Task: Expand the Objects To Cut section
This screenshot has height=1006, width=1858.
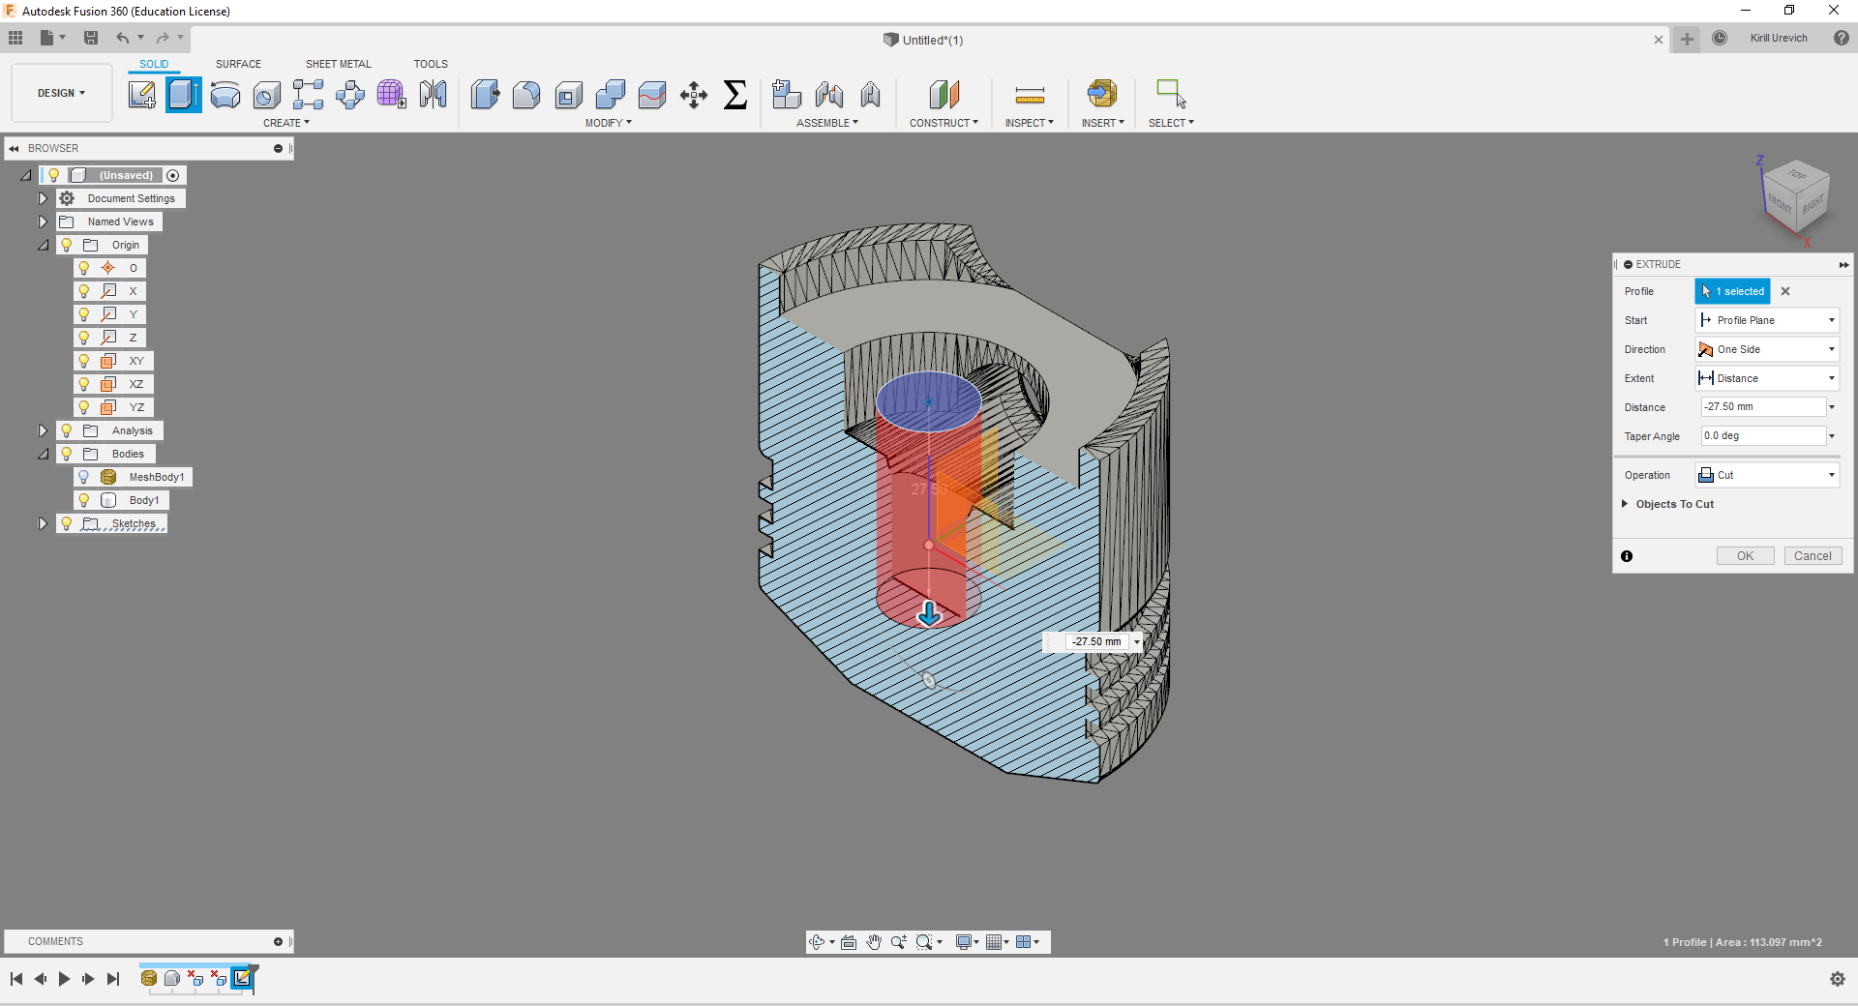Action: click(x=1625, y=504)
